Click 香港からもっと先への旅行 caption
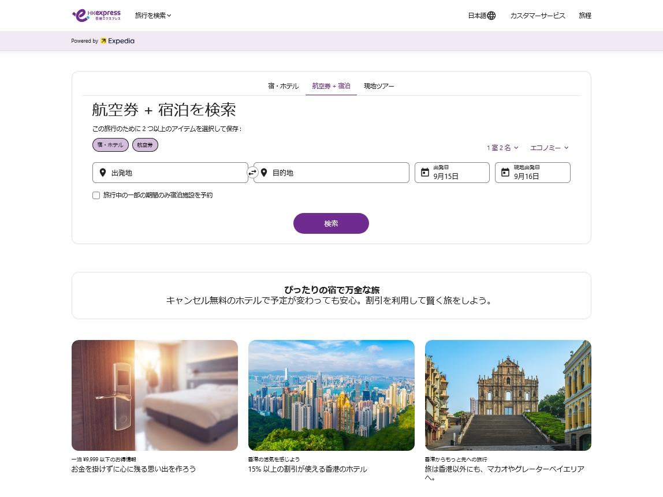Viewport: 663px width, 497px height. point(456,459)
